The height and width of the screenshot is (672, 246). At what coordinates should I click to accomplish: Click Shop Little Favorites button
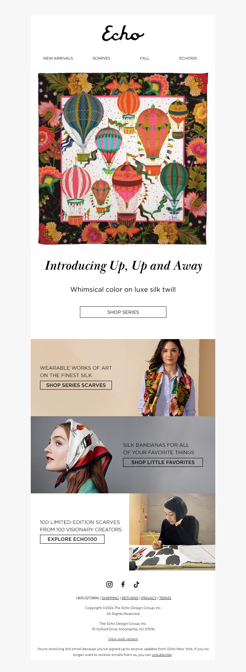tap(163, 462)
